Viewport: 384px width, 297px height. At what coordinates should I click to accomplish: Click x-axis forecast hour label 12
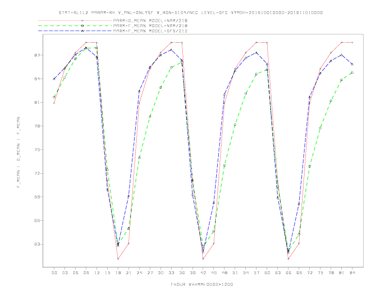[97, 273]
